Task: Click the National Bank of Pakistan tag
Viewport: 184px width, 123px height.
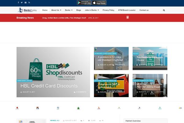Action: tap(105, 81)
